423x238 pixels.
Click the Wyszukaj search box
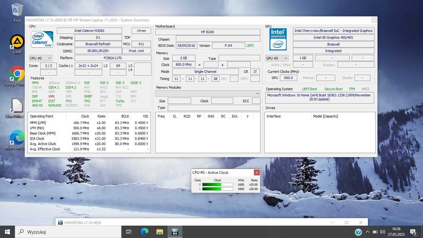68,232
